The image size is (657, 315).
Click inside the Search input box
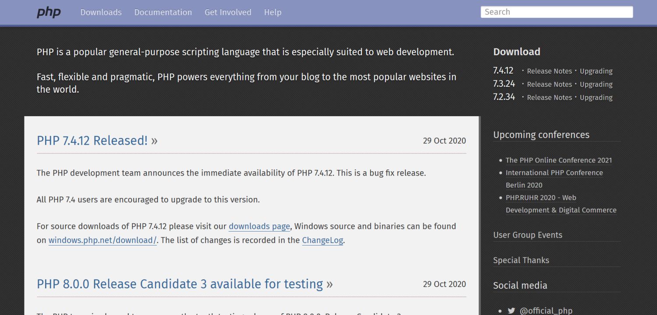coord(556,12)
